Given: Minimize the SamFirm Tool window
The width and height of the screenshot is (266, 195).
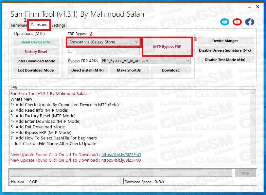Looking at the screenshot, I should (249, 7).
